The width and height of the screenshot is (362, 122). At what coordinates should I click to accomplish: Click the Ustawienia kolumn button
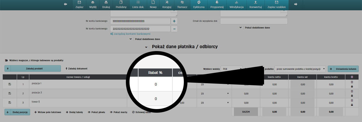pos(343,69)
